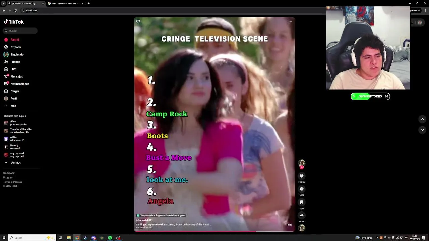Open the Perfil page
Viewport: 429px width, 241px height.
click(x=11, y=98)
